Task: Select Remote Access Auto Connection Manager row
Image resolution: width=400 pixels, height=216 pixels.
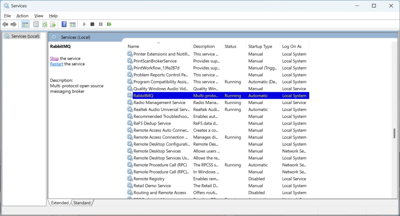Action: click(x=218, y=130)
